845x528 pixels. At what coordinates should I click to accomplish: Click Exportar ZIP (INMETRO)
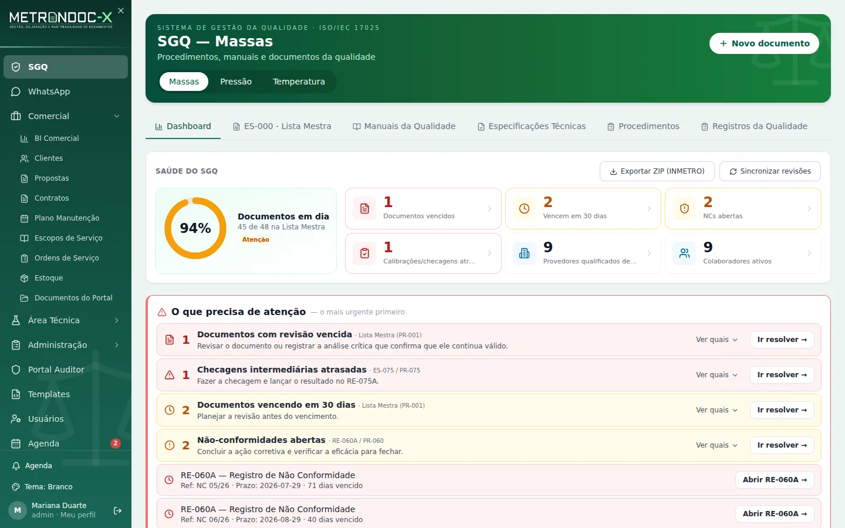pyautogui.click(x=657, y=171)
